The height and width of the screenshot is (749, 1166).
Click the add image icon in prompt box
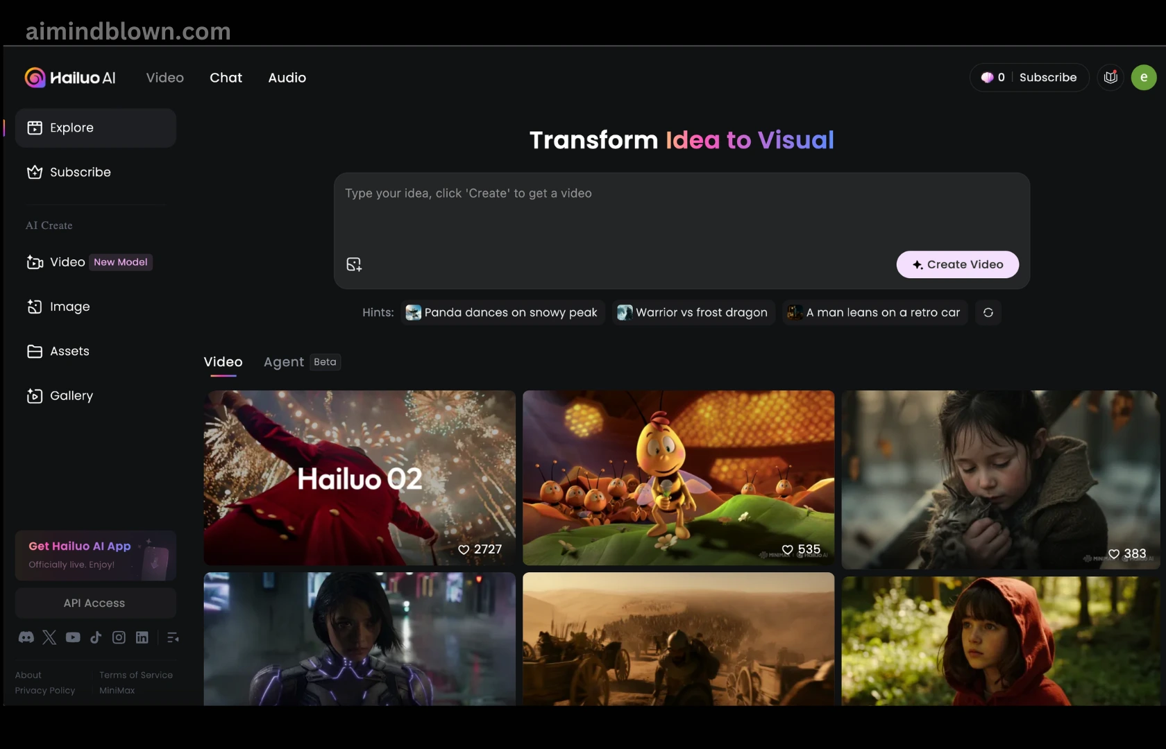[x=354, y=264]
